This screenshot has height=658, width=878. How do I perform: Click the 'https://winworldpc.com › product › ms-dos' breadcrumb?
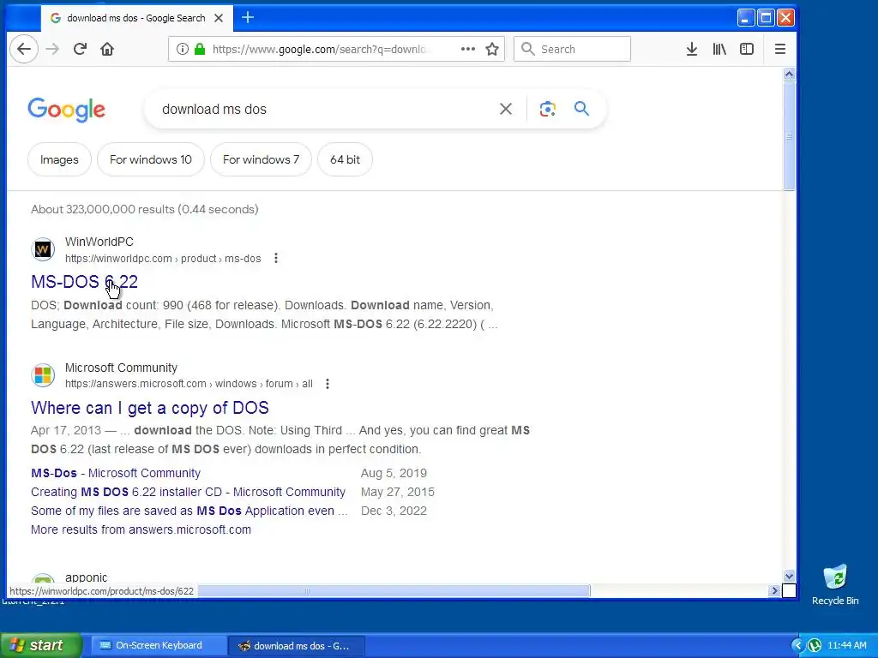click(x=163, y=259)
